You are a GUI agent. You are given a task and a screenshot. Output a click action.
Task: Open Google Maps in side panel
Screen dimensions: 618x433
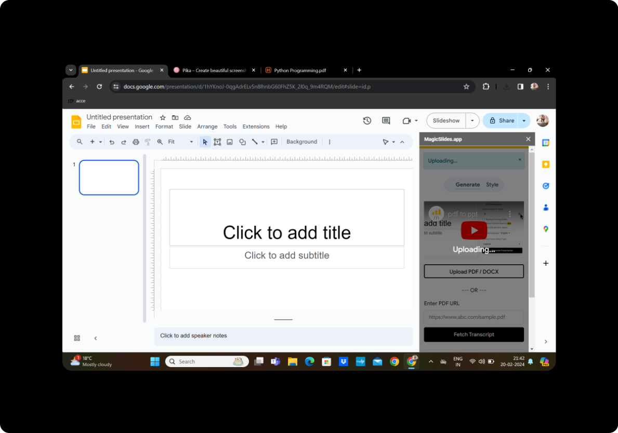pyautogui.click(x=546, y=229)
